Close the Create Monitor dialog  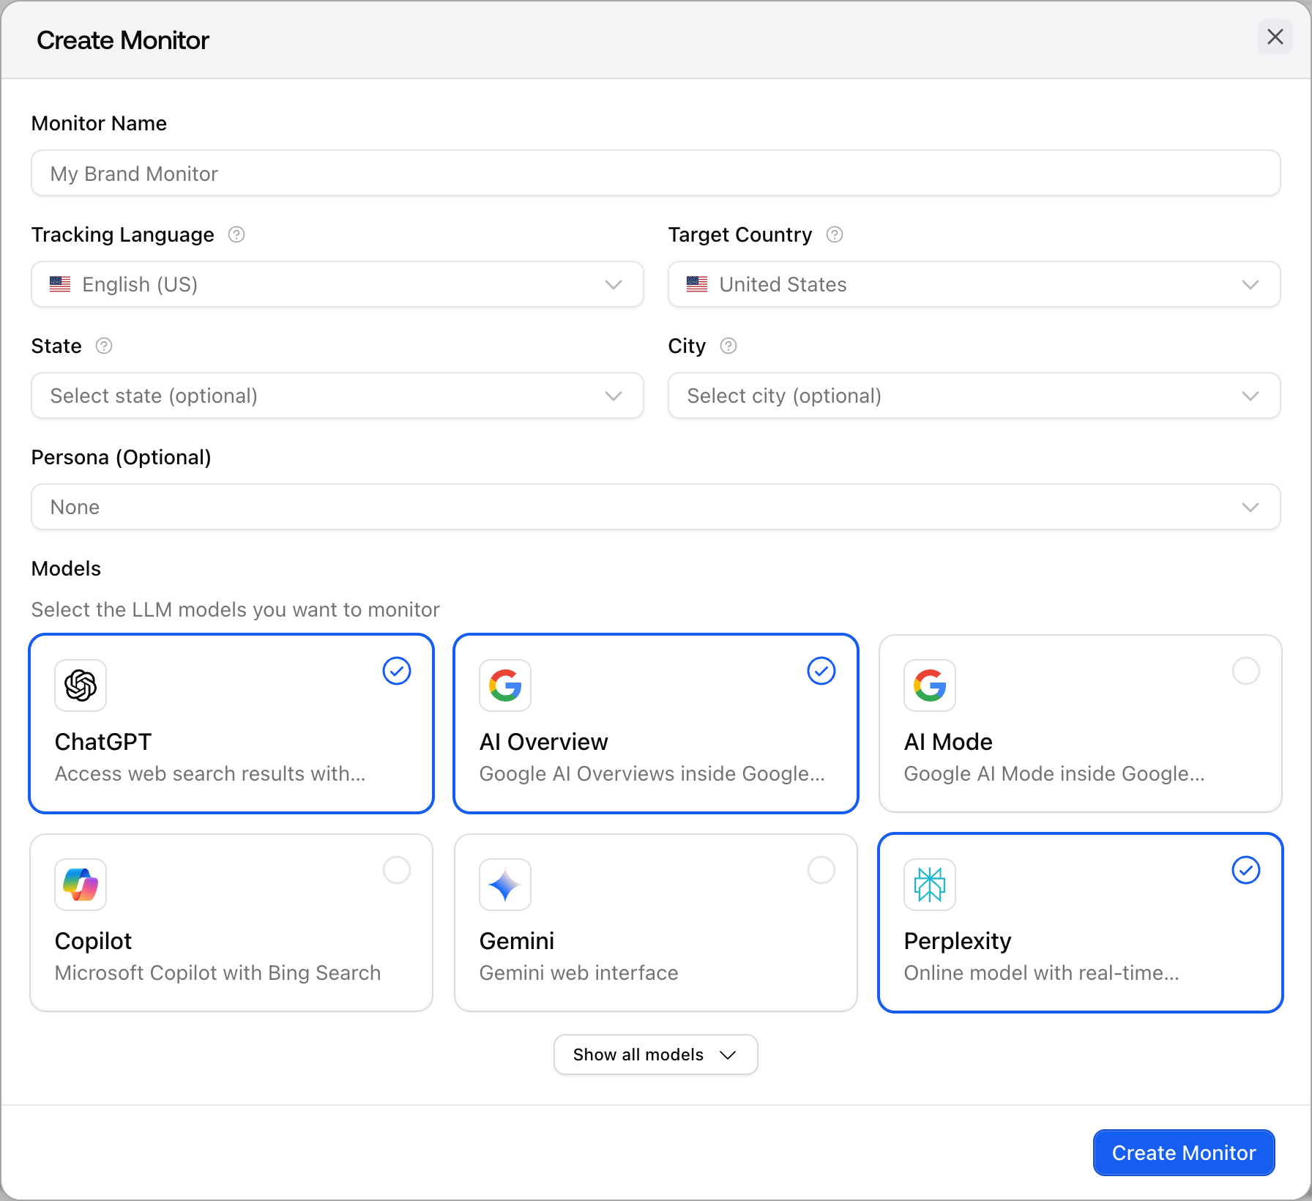pos(1275,37)
